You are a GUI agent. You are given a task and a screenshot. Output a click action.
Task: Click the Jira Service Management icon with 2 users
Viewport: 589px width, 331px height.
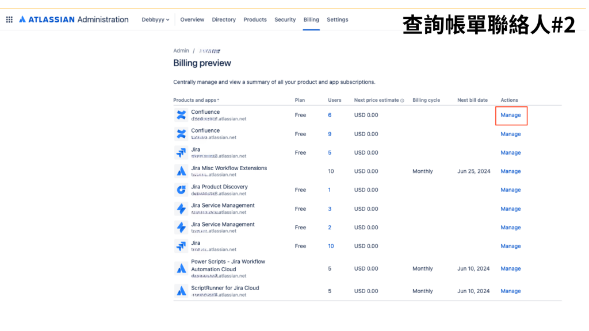[181, 228]
